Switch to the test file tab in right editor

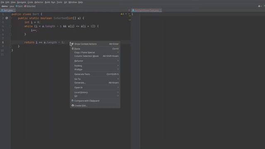coord(147,10)
